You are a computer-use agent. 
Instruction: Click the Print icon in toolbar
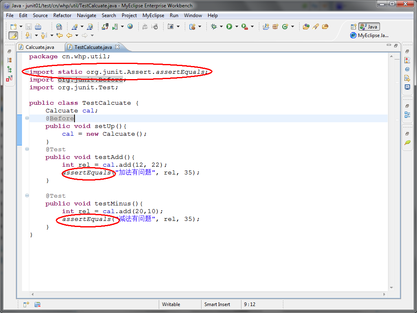[38, 26]
